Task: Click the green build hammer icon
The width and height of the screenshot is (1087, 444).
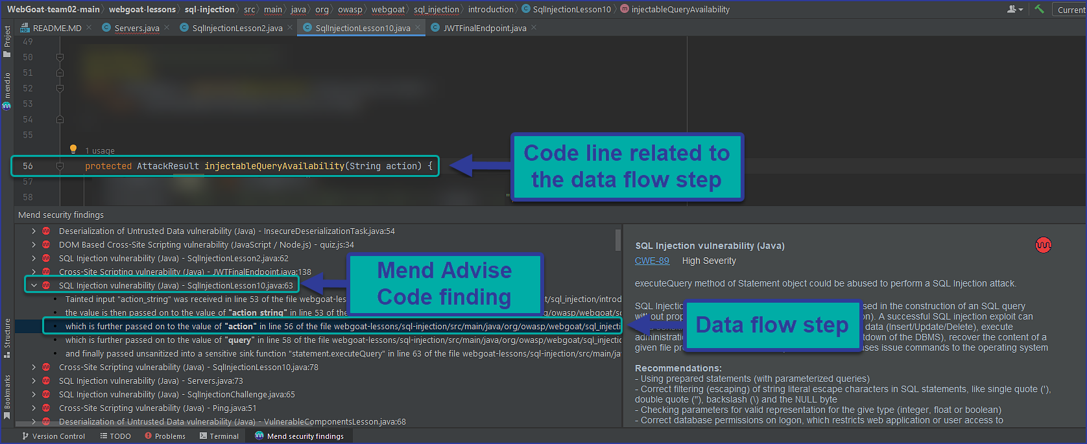Action: click(x=1039, y=9)
